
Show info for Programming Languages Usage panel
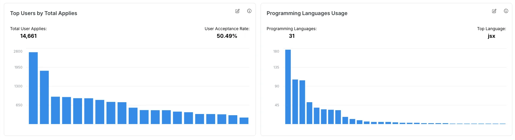tap(506, 11)
